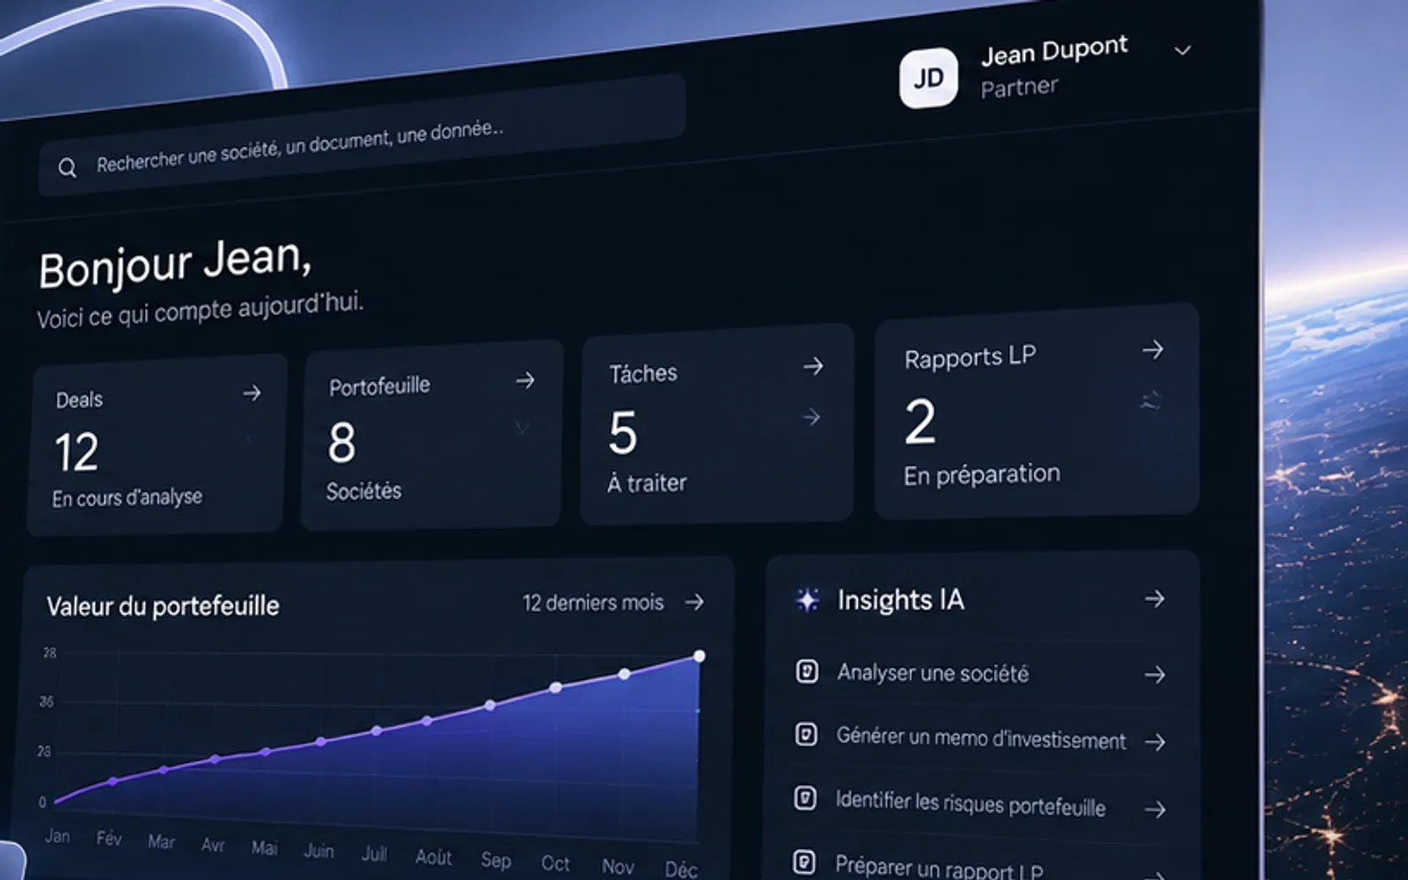Click the Portefeuille card title
This screenshot has height=880, width=1408.
point(379,386)
